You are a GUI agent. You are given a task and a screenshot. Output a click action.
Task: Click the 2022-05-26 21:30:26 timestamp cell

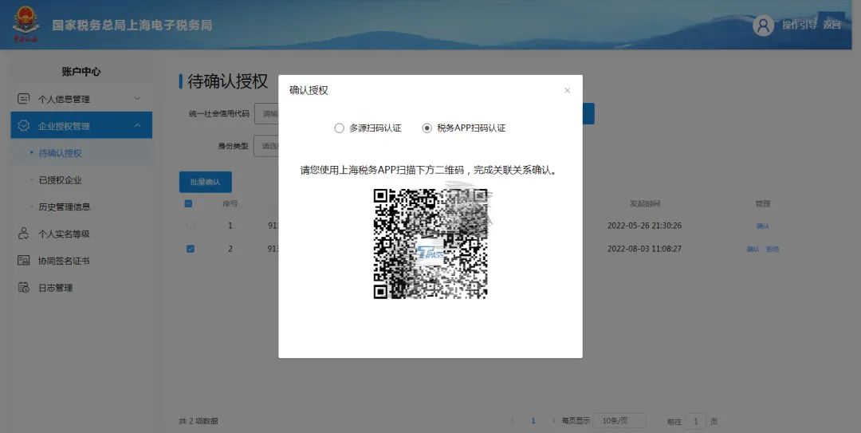coord(644,226)
